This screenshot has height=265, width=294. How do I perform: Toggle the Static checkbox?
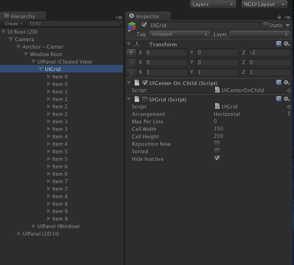coord(265,25)
